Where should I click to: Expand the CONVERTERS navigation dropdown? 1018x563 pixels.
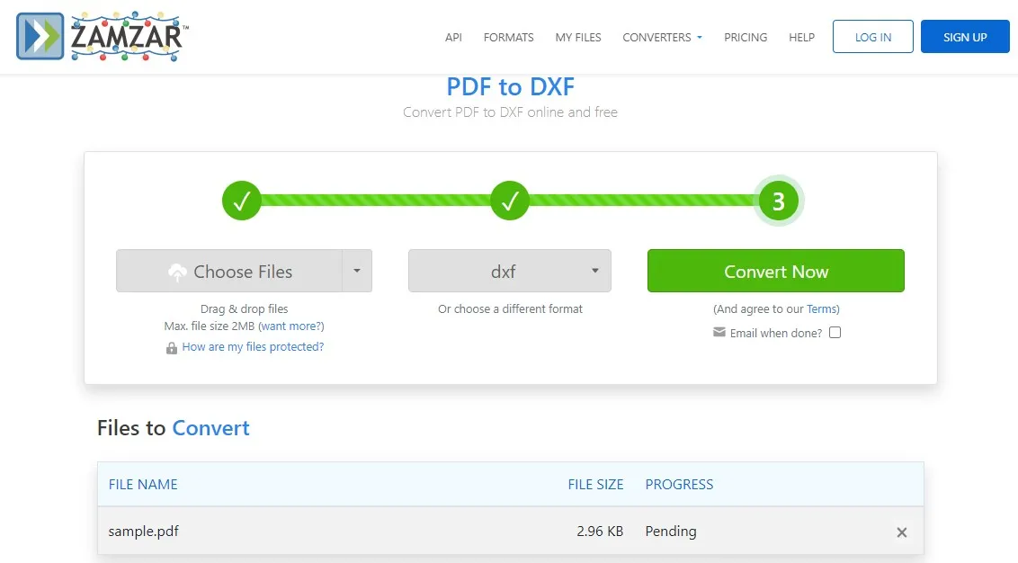[x=662, y=37]
